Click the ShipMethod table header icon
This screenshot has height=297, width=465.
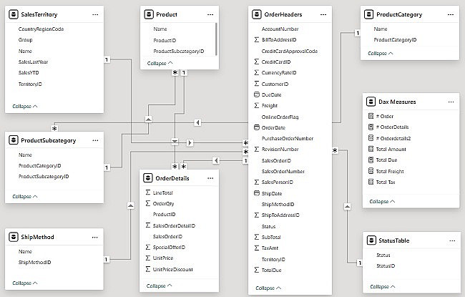[14, 238]
